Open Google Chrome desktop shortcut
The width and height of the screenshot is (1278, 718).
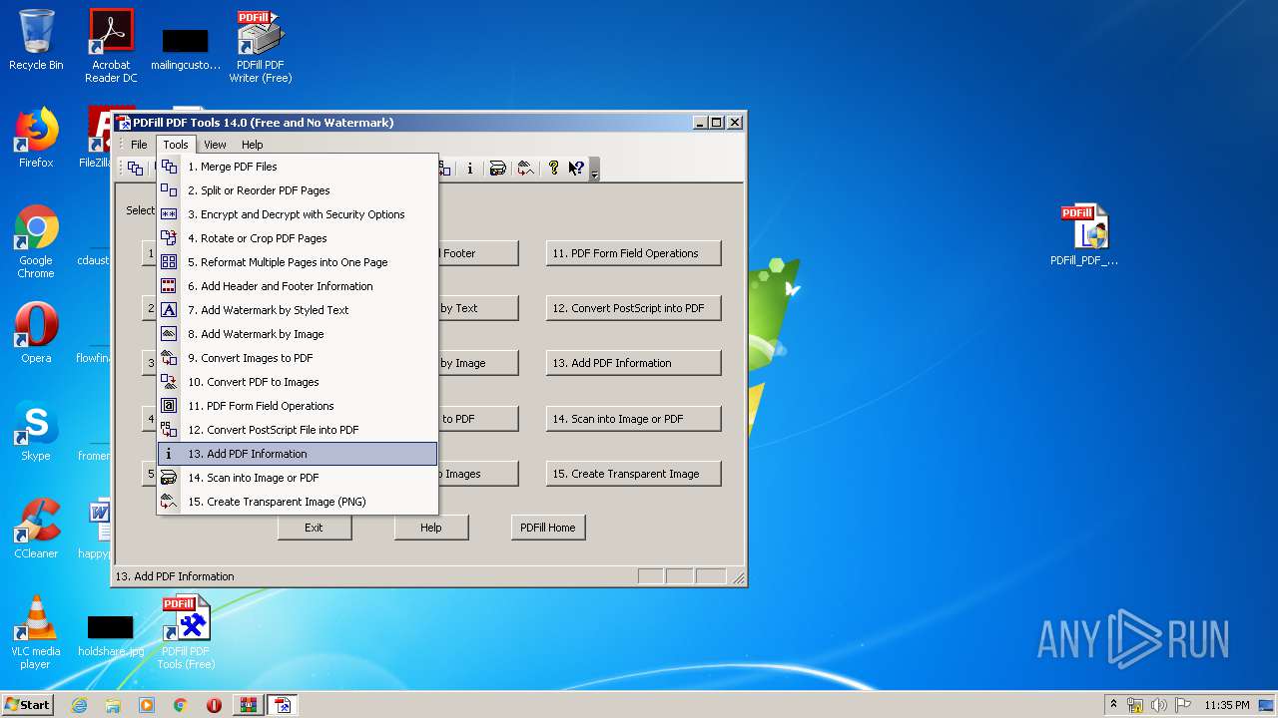coord(36,241)
